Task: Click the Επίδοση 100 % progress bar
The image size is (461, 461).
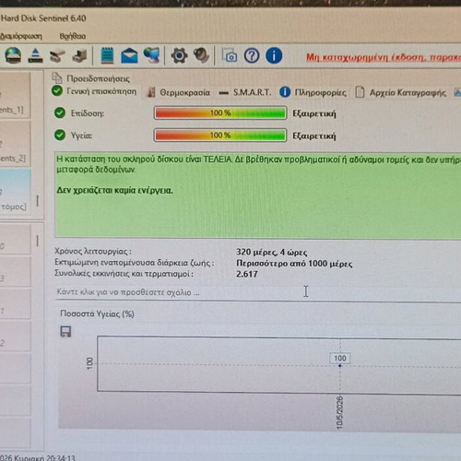Action: [220, 112]
